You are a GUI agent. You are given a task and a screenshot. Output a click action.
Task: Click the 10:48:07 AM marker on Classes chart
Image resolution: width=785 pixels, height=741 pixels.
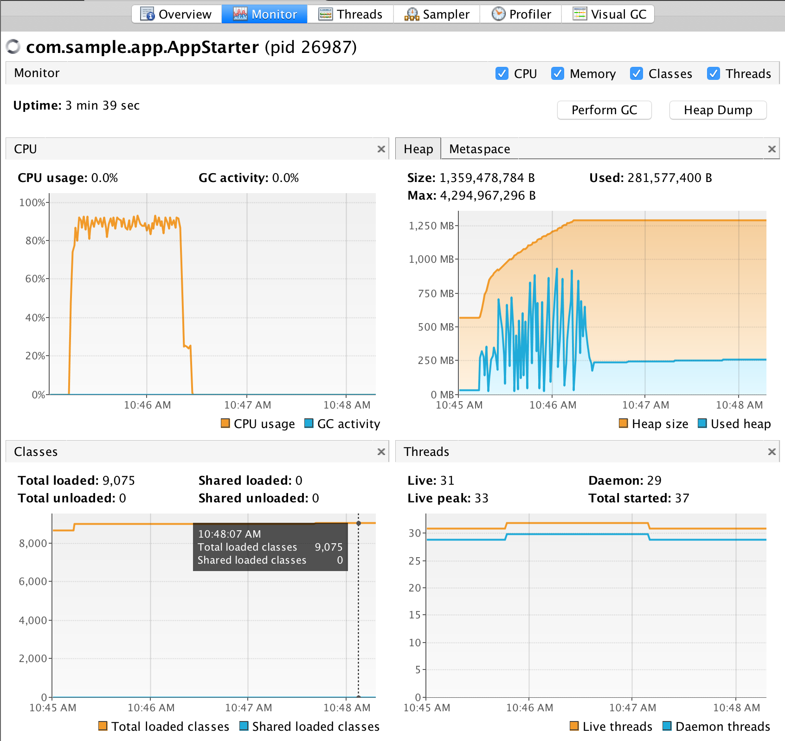click(x=359, y=523)
